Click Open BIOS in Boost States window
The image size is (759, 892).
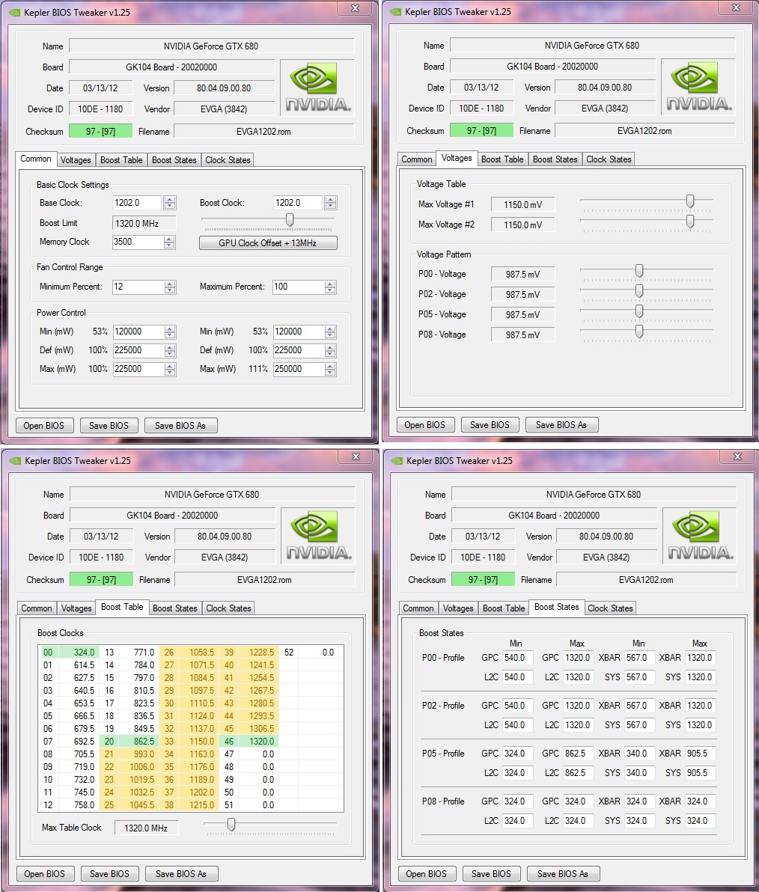pyautogui.click(x=426, y=874)
